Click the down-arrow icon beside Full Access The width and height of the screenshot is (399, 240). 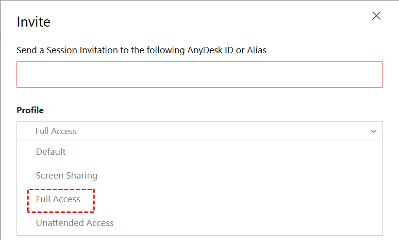[x=373, y=131]
